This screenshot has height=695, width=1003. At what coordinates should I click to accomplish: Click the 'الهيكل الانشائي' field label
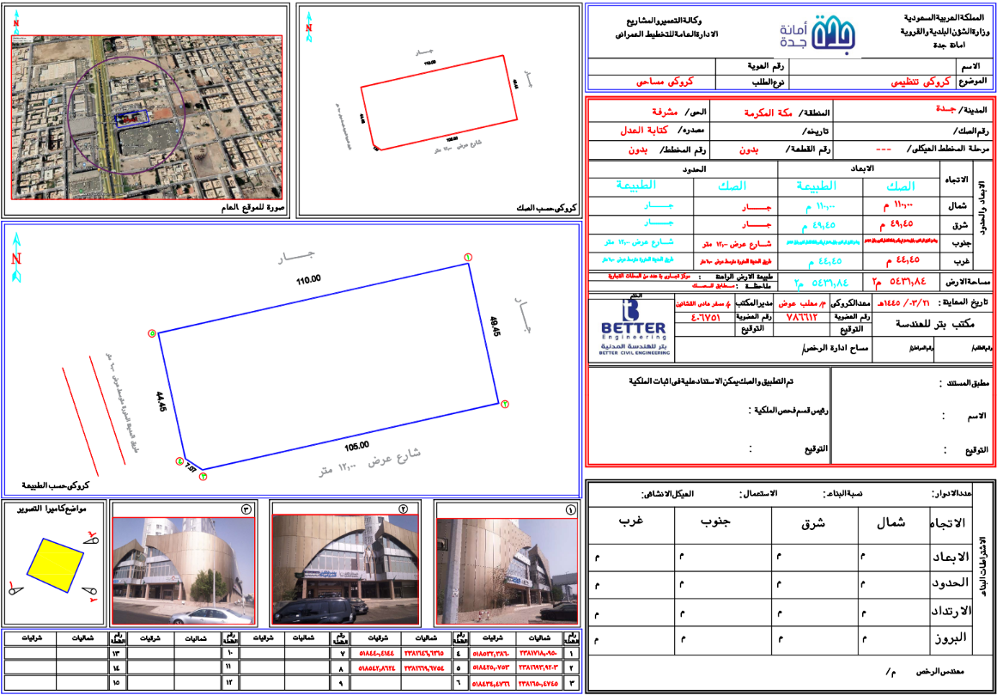pyautogui.click(x=668, y=493)
